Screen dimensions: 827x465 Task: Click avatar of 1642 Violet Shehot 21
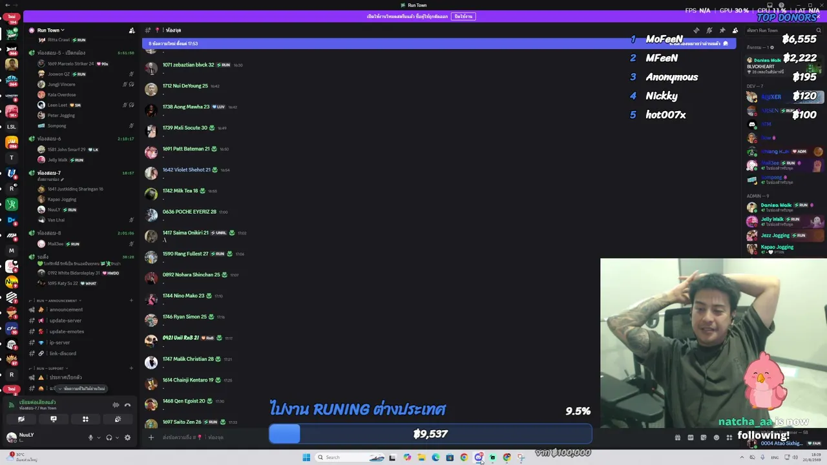click(151, 173)
